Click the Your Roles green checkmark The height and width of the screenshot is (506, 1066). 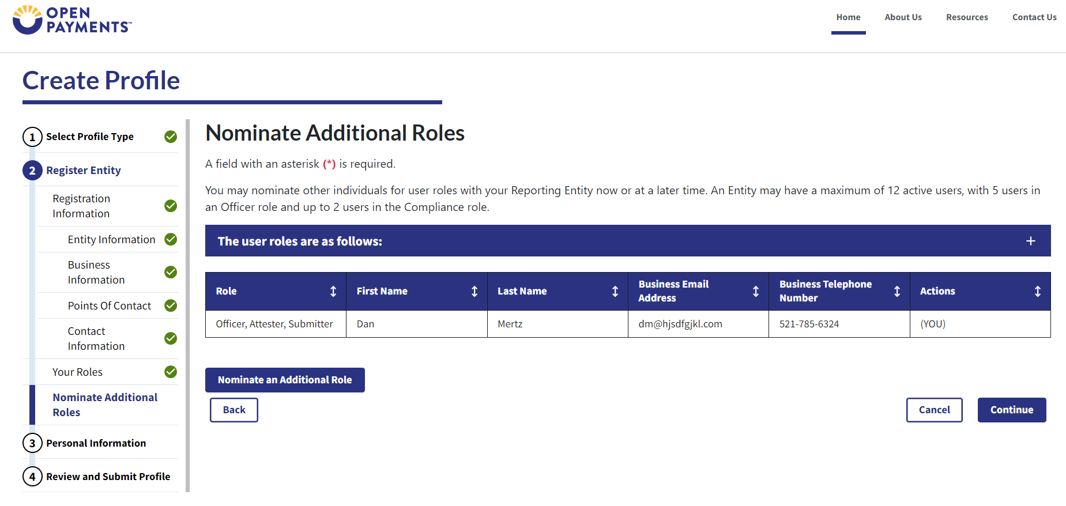pyautogui.click(x=171, y=372)
